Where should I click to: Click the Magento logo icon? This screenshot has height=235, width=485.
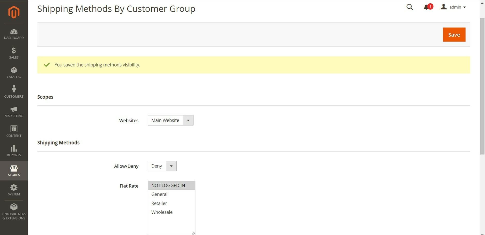(x=14, y=12)
